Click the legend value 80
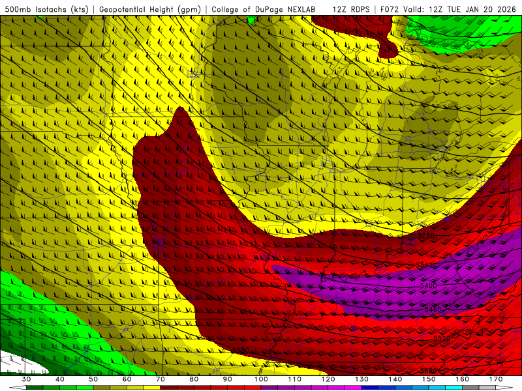 point(194,379)
